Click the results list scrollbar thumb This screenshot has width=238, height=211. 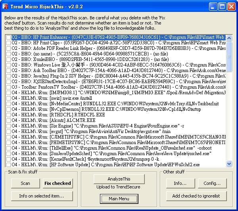[x=229, y=57]
